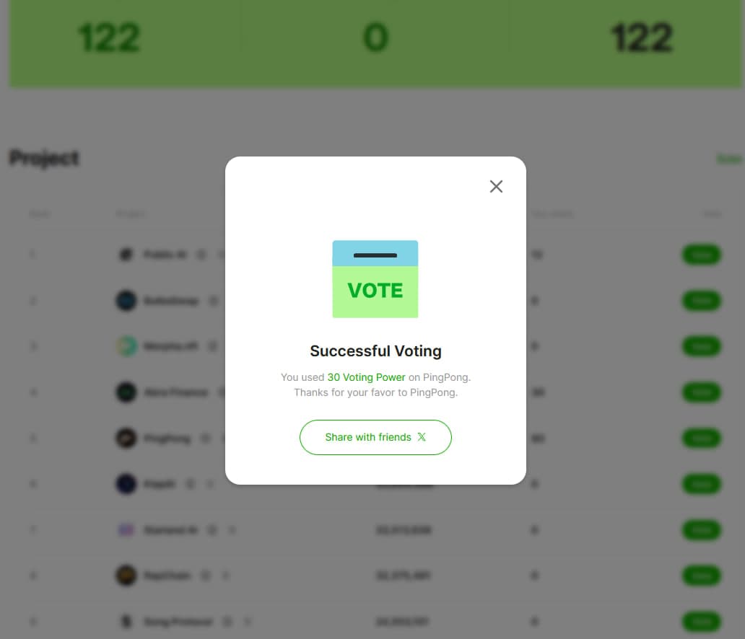745x639 pixels.
Task: Click the green Vote button on PingPong's row
Action: tap(702, 439)
